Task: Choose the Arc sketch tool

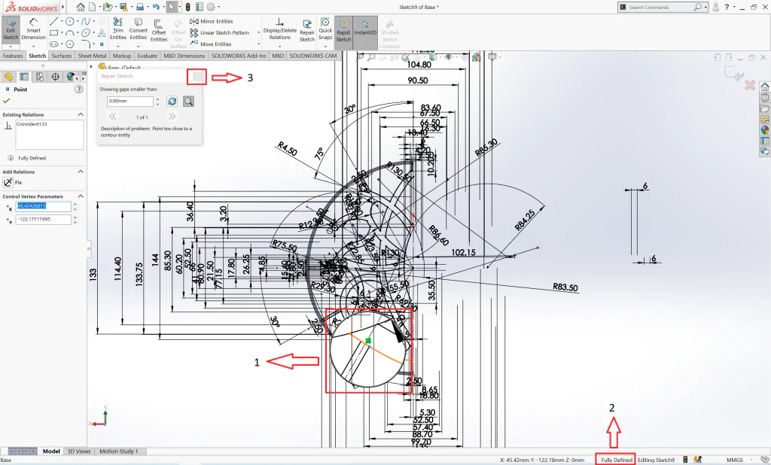Action: (x=70, y=33)
